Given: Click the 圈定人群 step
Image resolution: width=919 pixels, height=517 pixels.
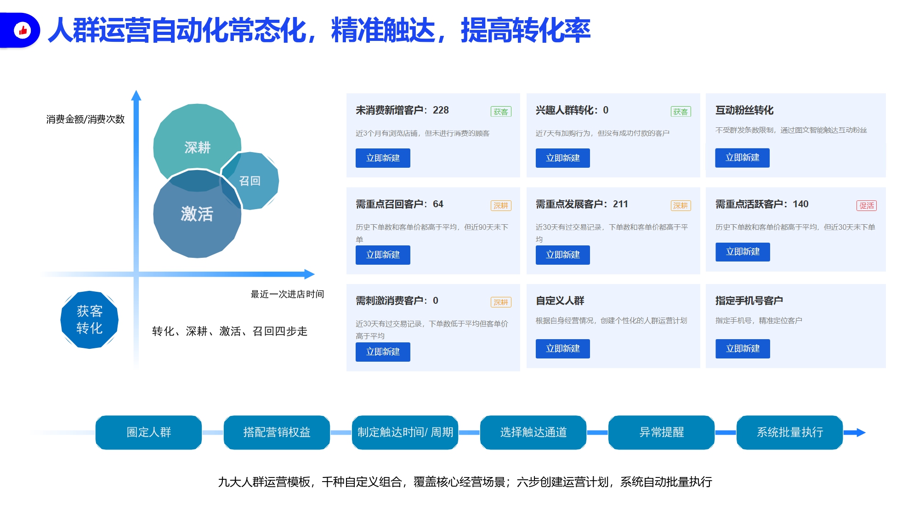Looking at the screenshot, I should coord(148,432).
